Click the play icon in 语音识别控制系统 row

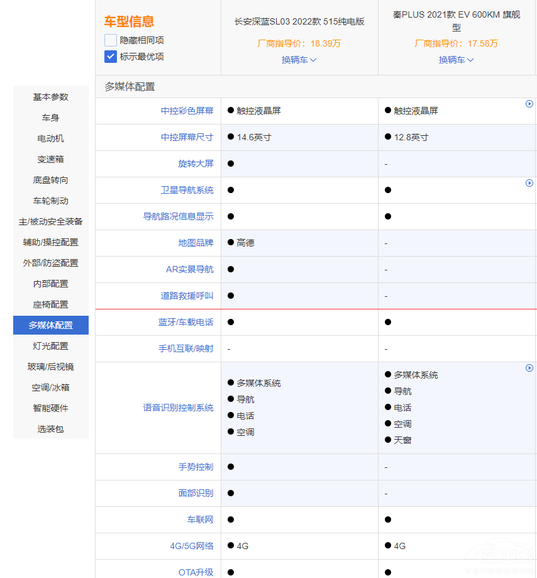tap(529, 368)
